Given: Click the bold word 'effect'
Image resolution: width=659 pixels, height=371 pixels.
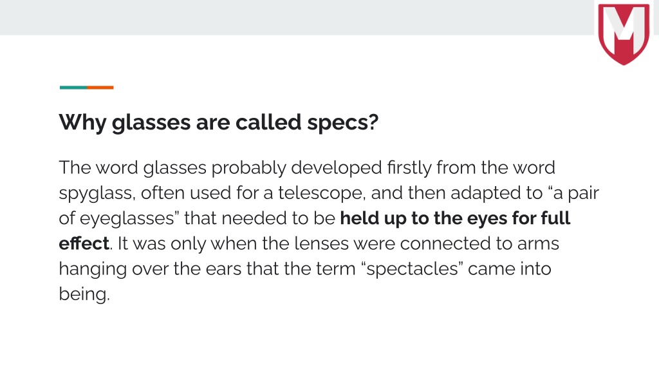Looking at the screenshot, I should point(84,243).
